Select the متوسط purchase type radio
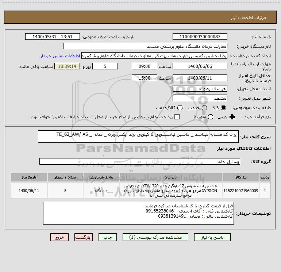 211,117
